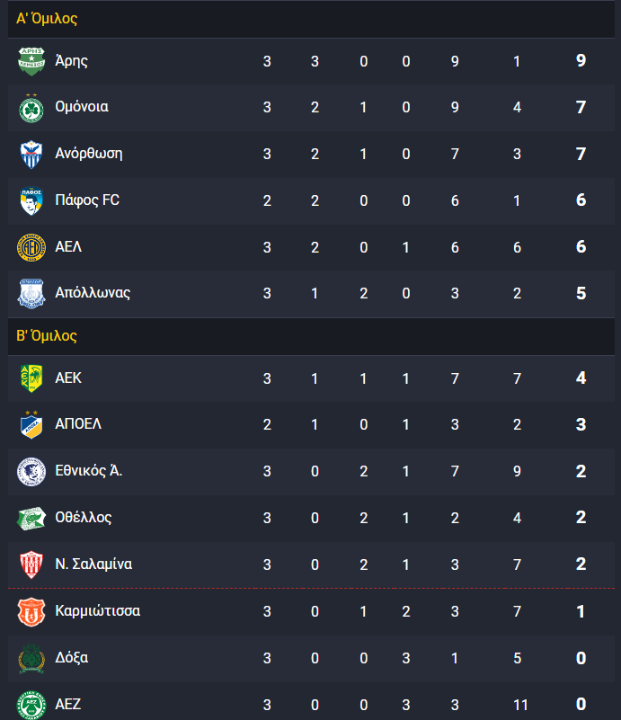
Task: Click the Οθέλλος green logo
Action: coord(31,519)
